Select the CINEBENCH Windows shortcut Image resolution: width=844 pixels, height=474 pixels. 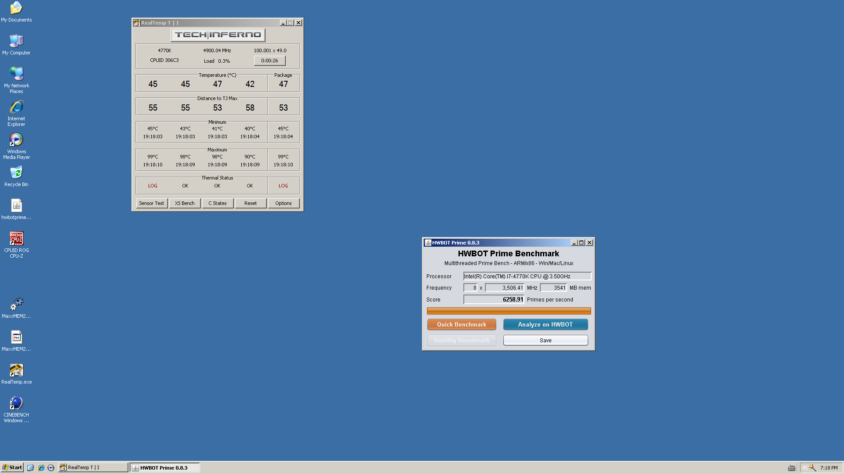[16, 409]
